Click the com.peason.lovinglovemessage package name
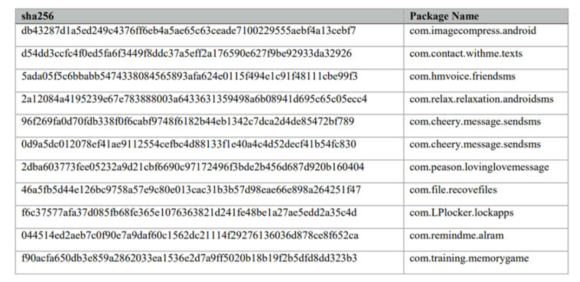This screenshot has width=580, height=282. click(479, 167)
